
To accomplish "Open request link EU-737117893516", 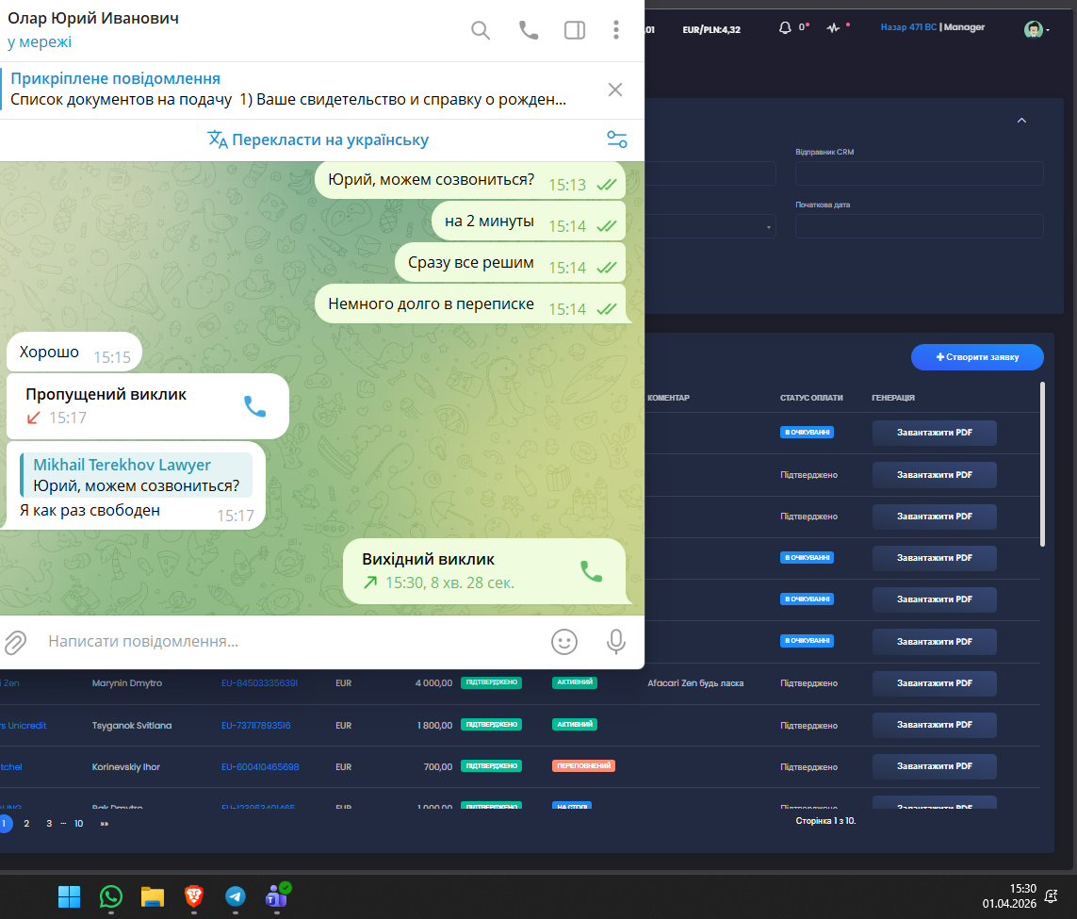I will pos(255,726).
